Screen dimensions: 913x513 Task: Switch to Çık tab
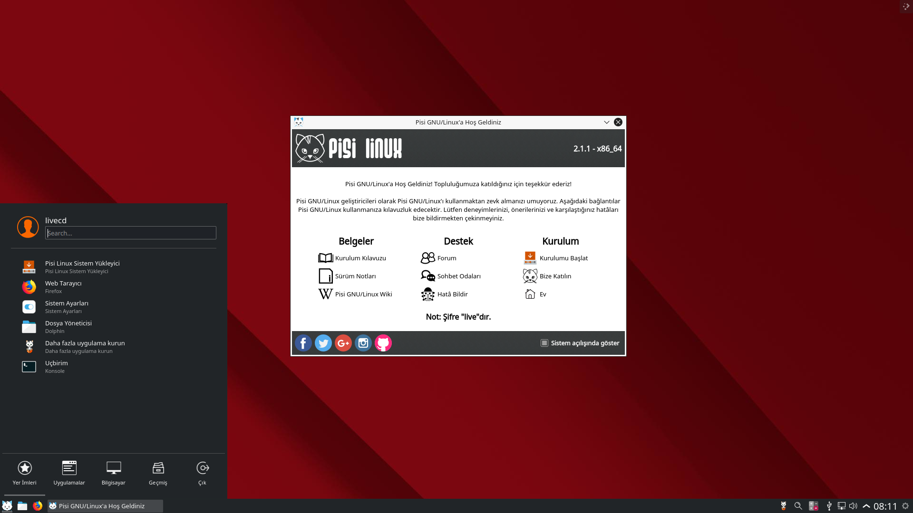[x=202, y=473]
